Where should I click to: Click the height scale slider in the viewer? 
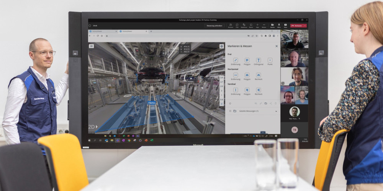pos(221,91)
